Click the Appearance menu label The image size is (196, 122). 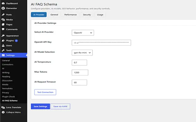12,36
